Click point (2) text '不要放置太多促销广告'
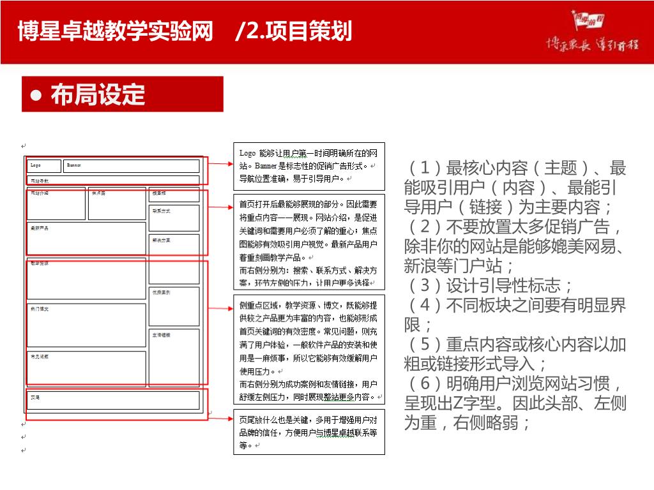The height and width of the screenshot is (490, 654). click(528, 227)
